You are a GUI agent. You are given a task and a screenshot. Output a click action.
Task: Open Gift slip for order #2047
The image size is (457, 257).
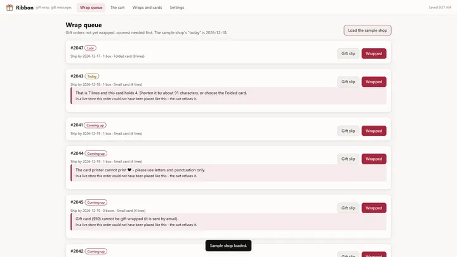(x=348, y=53)
